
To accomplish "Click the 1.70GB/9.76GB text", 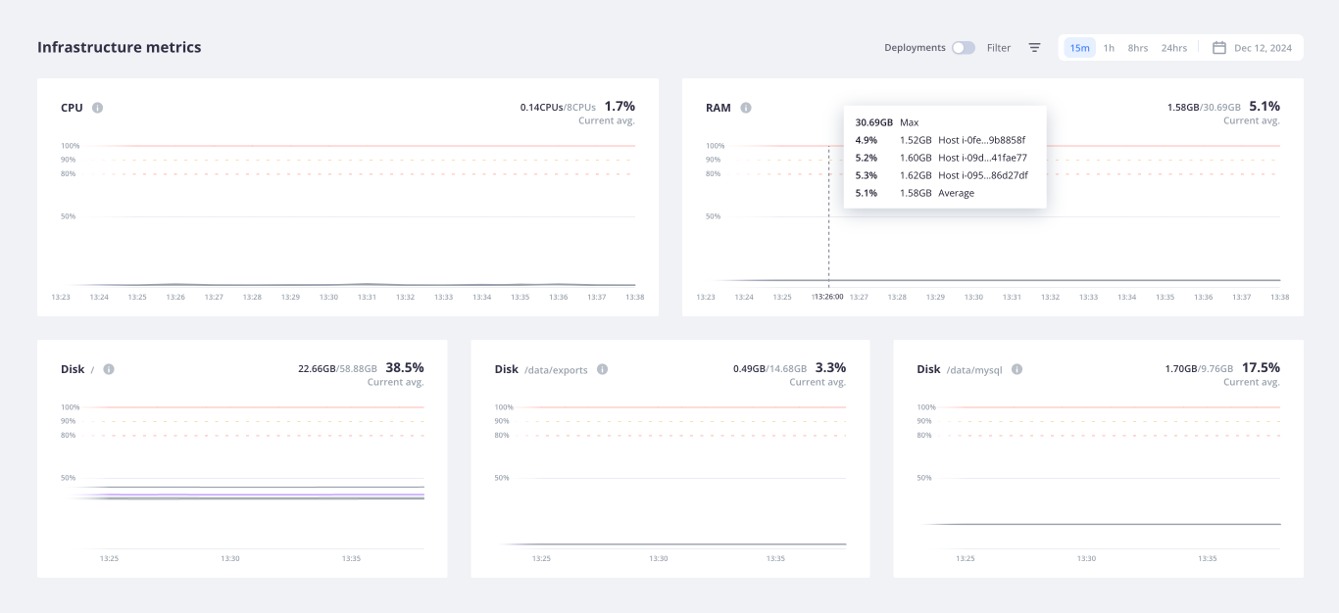I will point(1200,369).
